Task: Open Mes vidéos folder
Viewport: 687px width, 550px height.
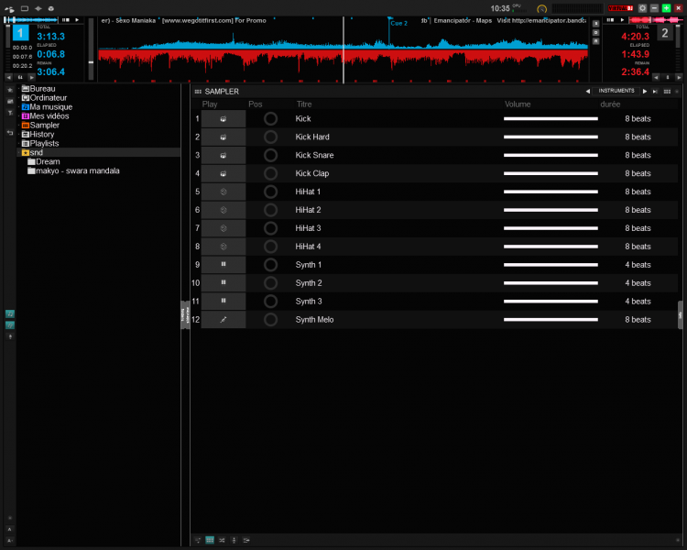Action: click(x=45, y=116)
